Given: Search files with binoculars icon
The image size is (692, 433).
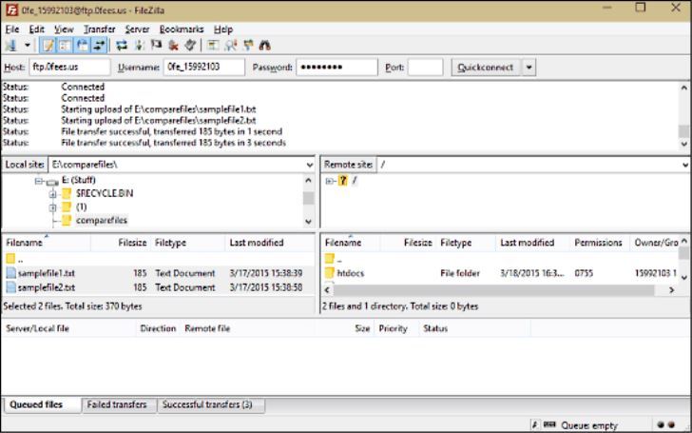Looking at the screenshot, I should point(265,45).
